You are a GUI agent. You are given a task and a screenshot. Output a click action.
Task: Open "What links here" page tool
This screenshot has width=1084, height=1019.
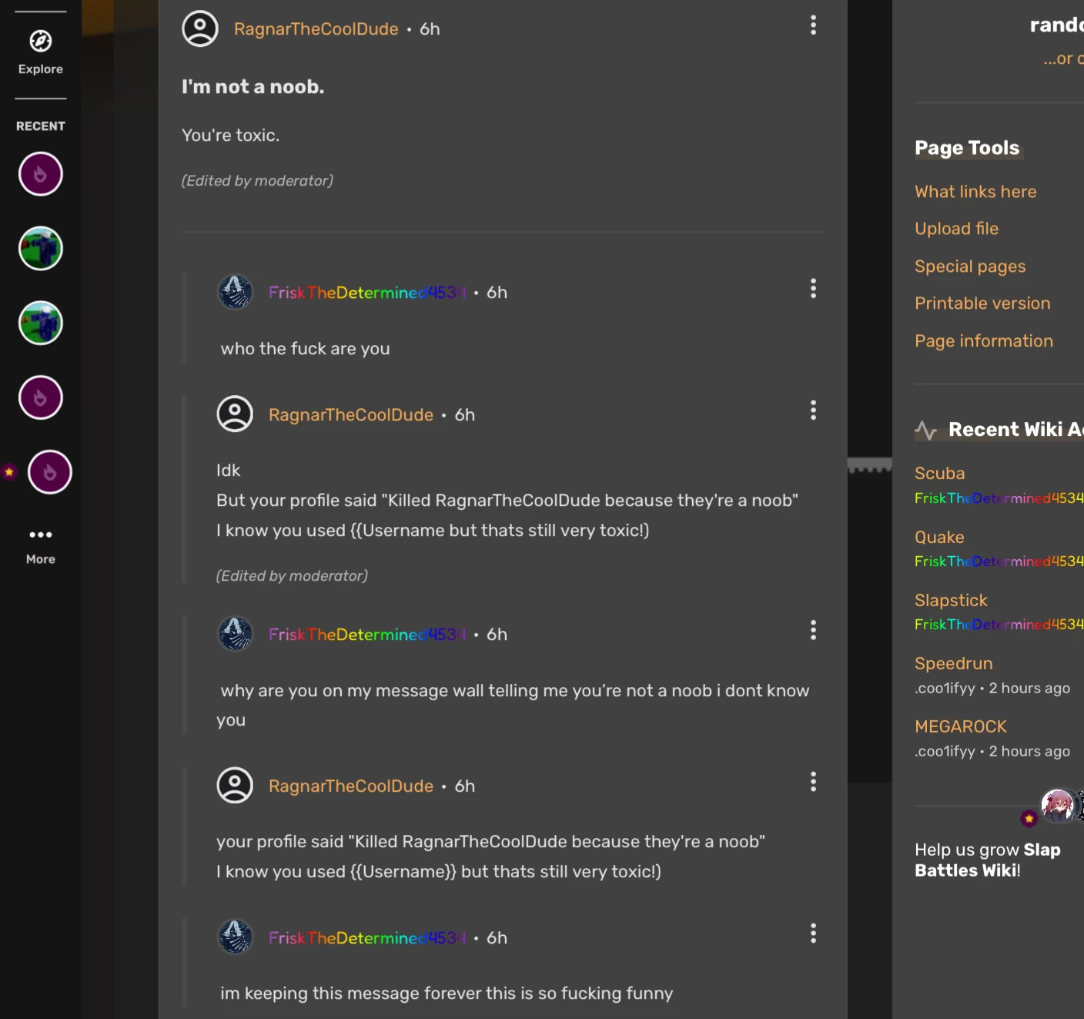(975, 192)
